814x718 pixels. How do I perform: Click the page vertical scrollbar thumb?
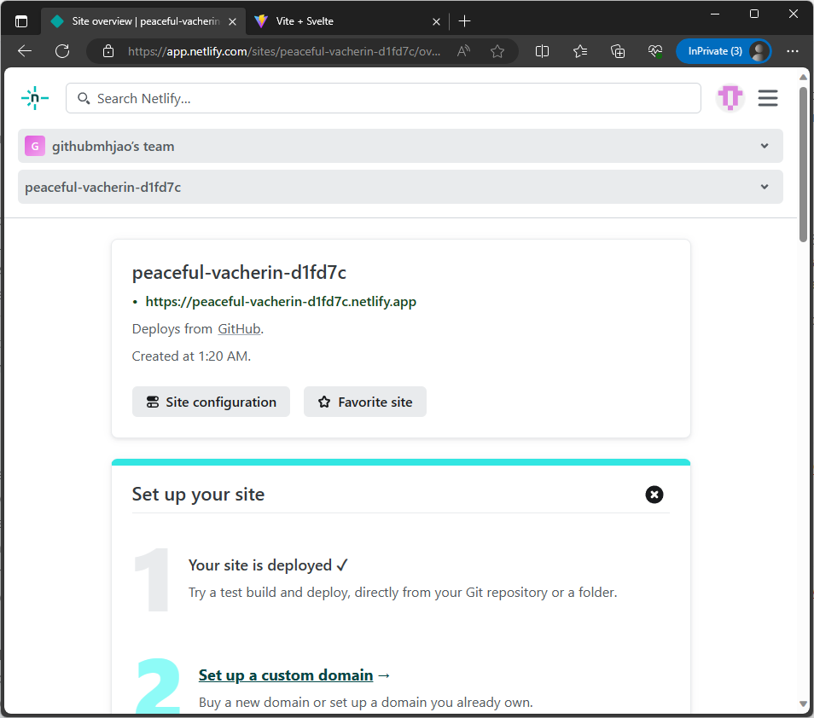(803, 164)
